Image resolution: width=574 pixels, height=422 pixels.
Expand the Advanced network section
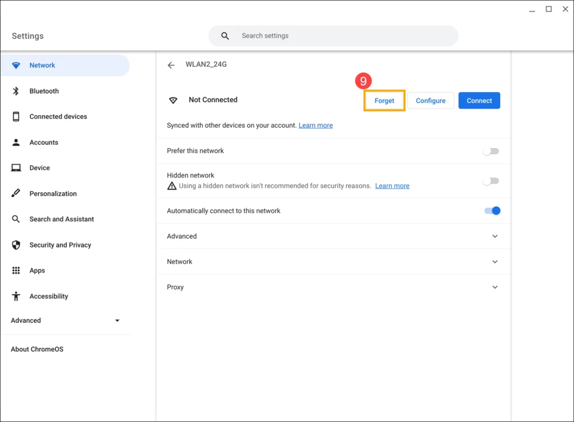click(x=495, y=236)
